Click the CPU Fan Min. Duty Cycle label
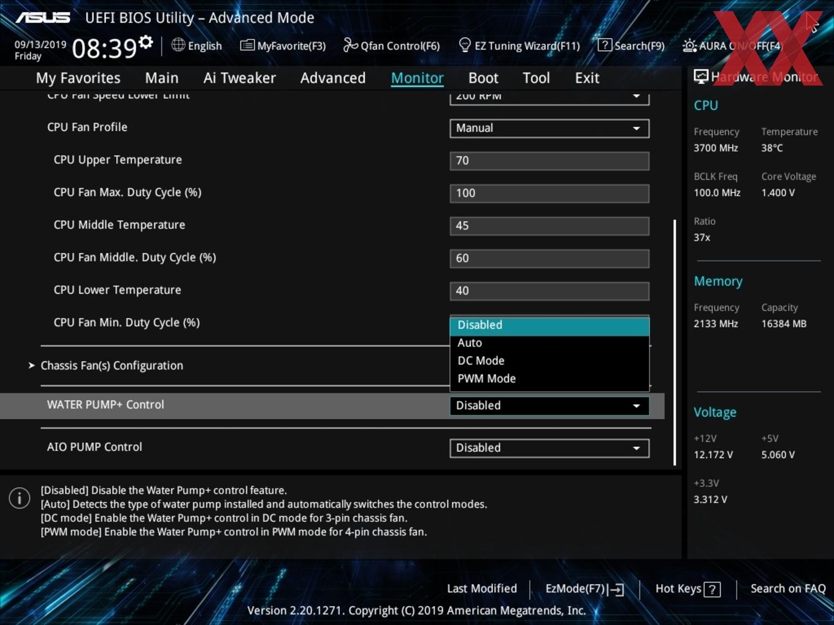834x625 pixels. point(126,323)
